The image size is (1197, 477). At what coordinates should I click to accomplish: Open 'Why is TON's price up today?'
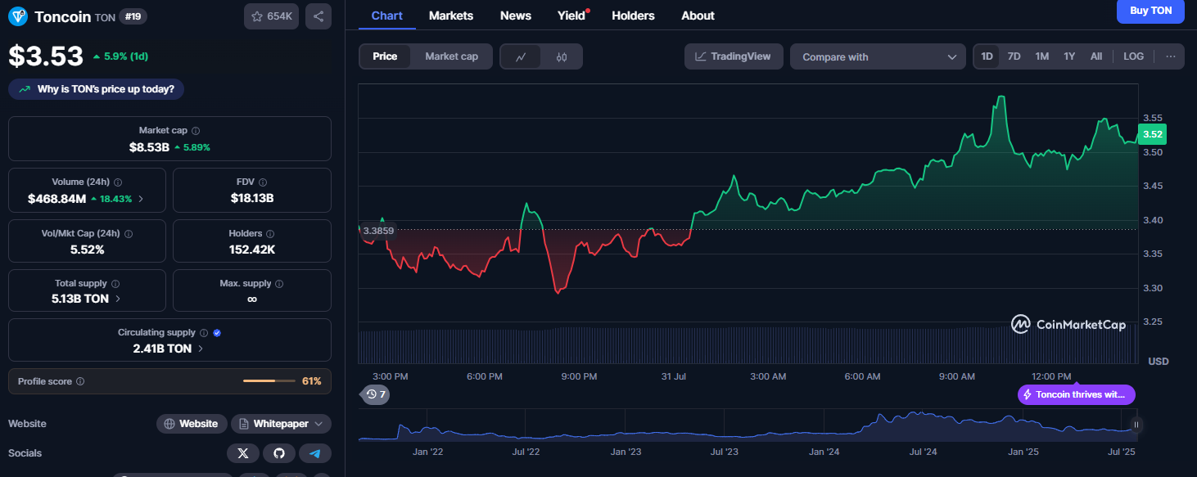click(x=96, y=89)
